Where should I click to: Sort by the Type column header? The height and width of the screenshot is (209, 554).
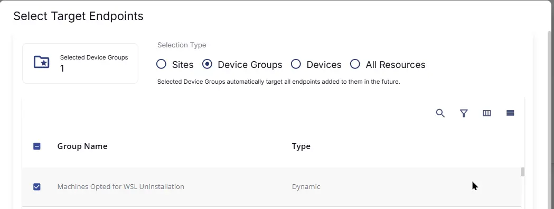[301, 146]
